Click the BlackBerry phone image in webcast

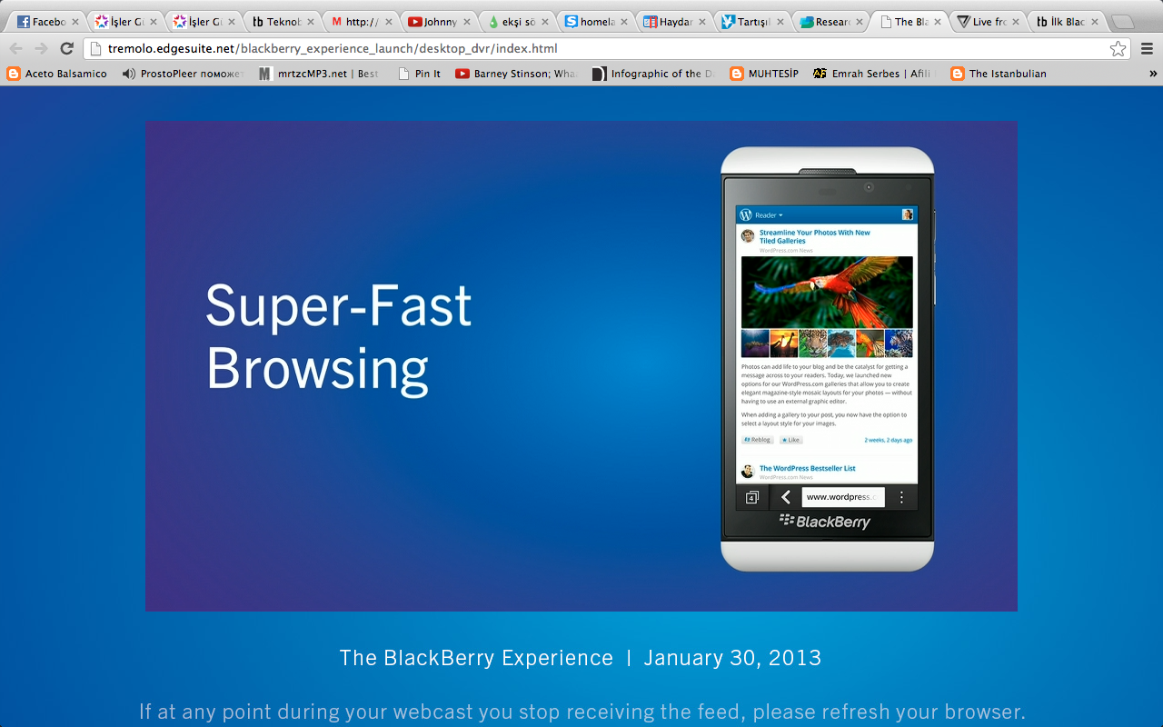[x=827, y=359]
